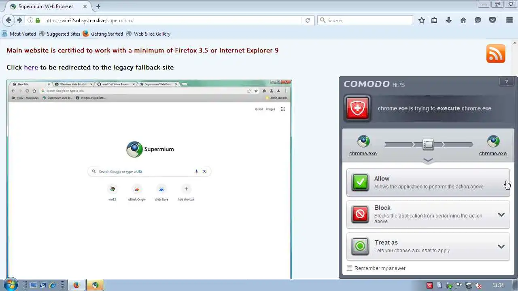Click the Firefox forward arrow button
This screenshot has height=291, width=518.
click(19, 20)
